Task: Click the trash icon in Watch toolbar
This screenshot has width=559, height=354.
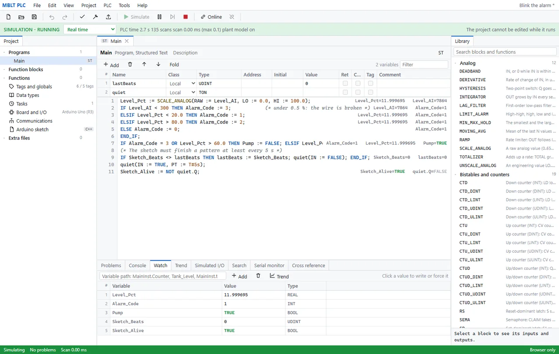Action: coord(258,276)
